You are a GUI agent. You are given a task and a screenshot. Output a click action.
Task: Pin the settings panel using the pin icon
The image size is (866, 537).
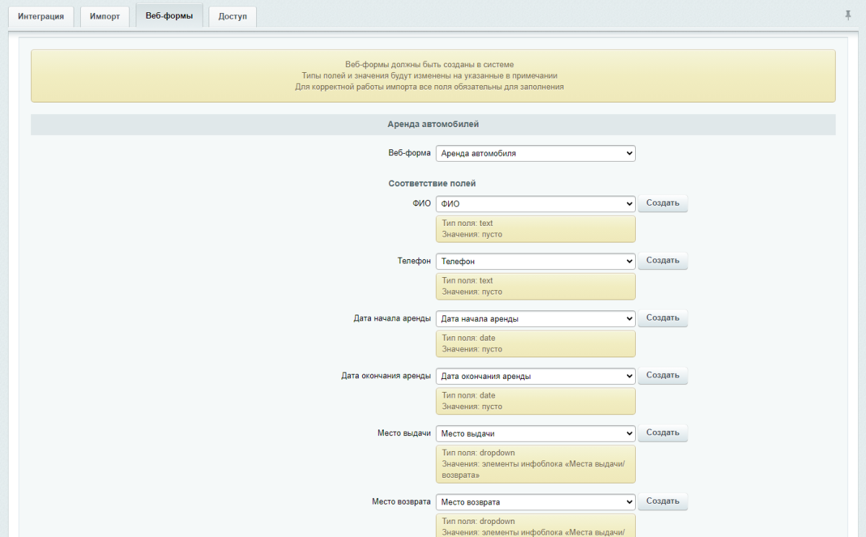coord(847,14)
